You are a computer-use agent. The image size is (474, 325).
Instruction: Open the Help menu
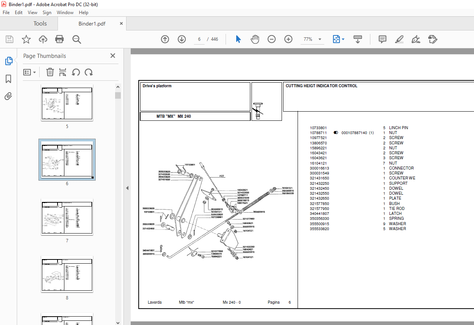click(83, 13)
